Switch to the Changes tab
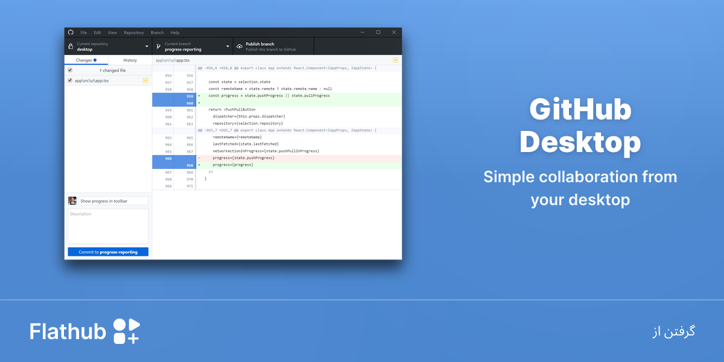Viewport: 724px width, 362px height. [x=86, y=60]
